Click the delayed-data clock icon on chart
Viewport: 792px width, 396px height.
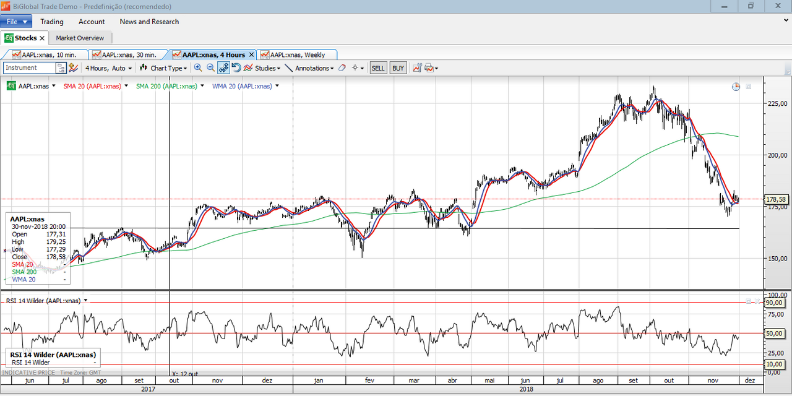coord(736,87)
